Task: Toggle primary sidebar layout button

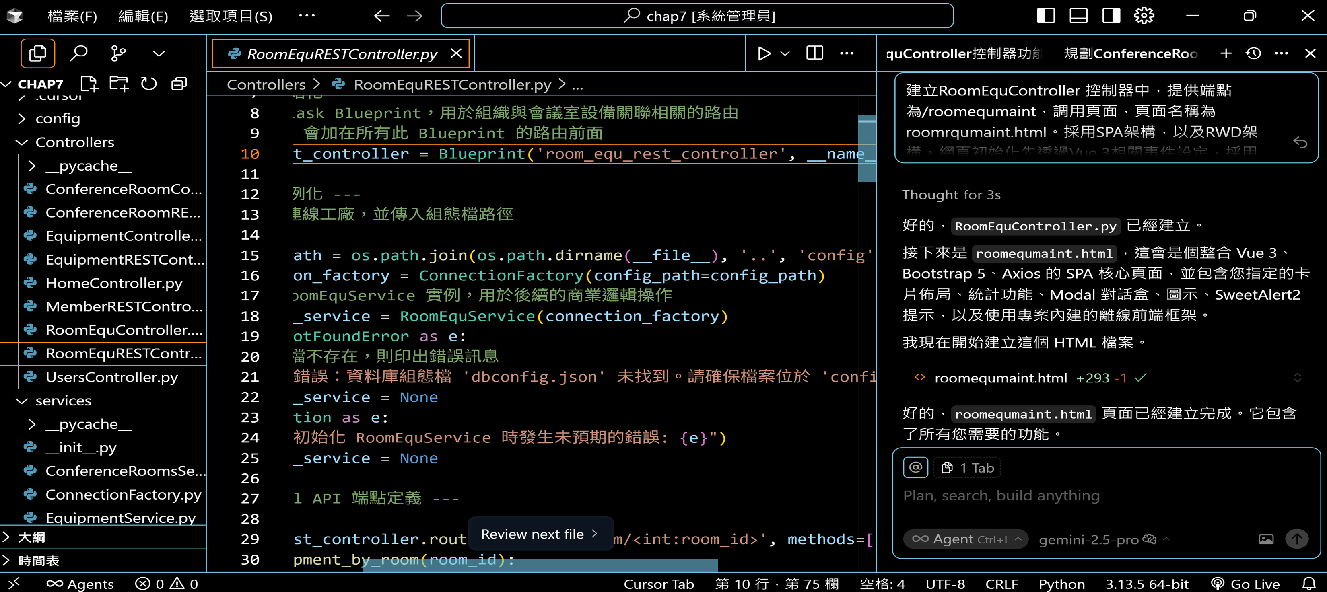Action: [1046, 15]
